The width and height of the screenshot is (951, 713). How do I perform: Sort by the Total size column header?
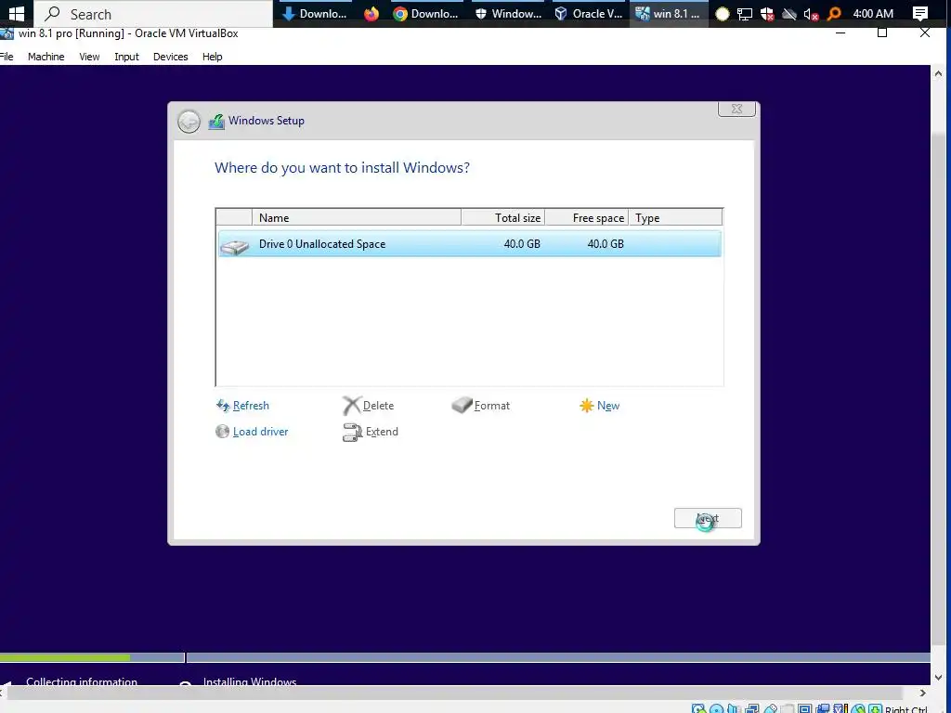503,217
